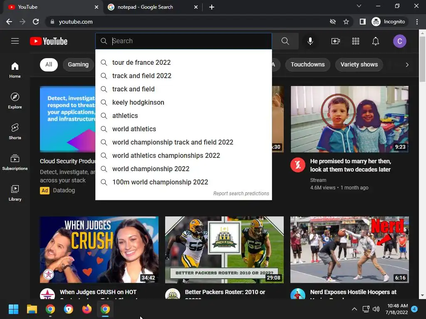Show hidden system tray icons

[x=354, y=309]
